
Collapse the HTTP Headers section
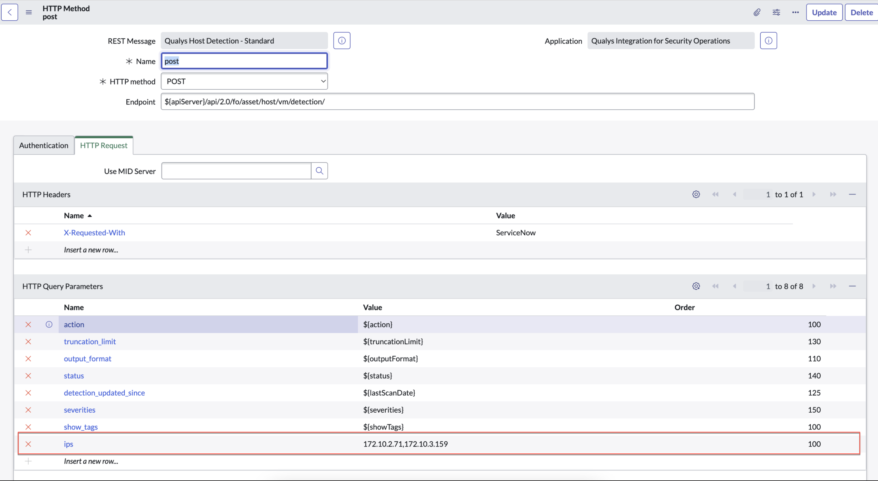pos(852,194)
